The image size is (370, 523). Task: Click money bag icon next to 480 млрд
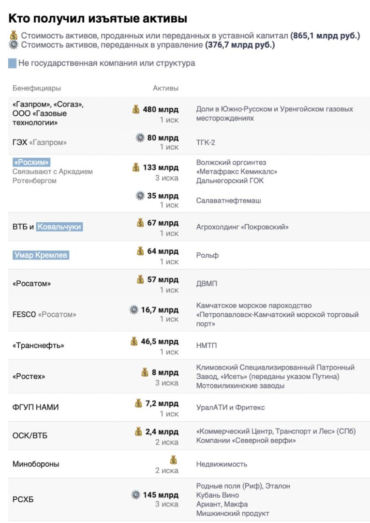[x=136, y=109]
